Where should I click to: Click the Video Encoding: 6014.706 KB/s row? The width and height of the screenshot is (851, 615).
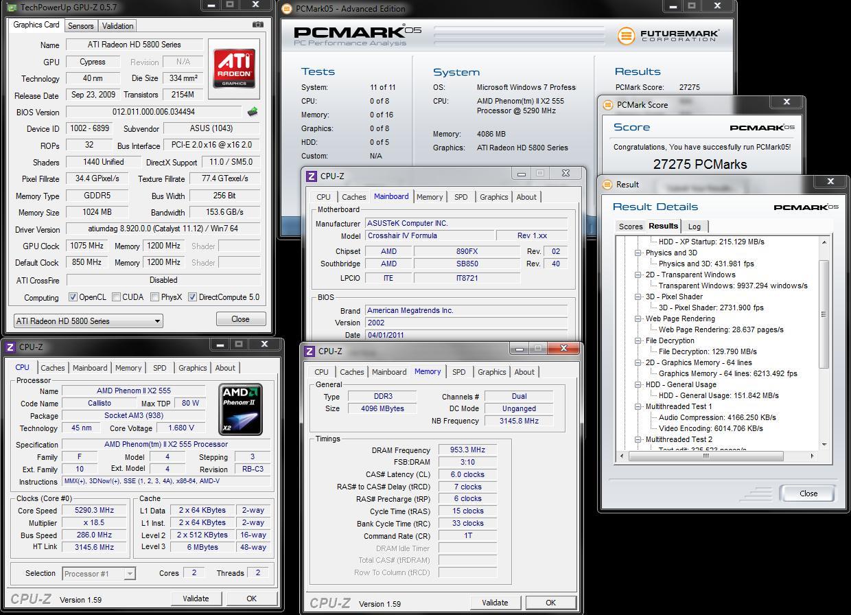pyautogui.click(x=711, y=428)
